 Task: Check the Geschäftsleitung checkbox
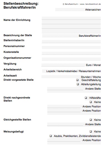[77, 80]
